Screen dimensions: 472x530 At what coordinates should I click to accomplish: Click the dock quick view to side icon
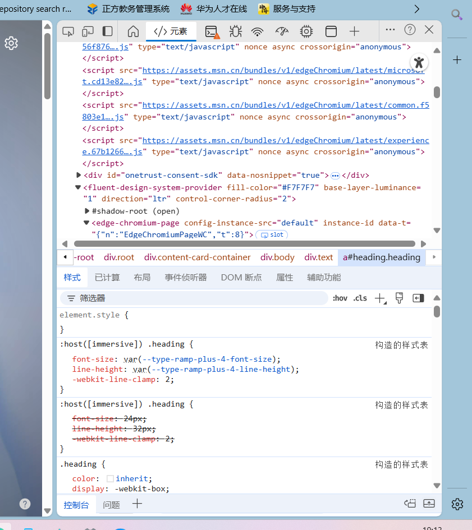[410, 503]
